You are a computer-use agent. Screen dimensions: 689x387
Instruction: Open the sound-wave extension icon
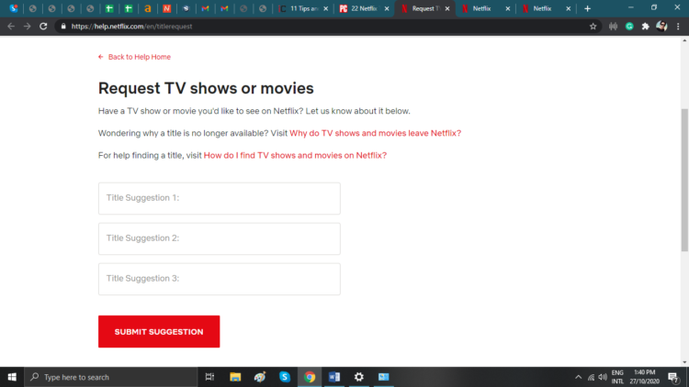613,27
